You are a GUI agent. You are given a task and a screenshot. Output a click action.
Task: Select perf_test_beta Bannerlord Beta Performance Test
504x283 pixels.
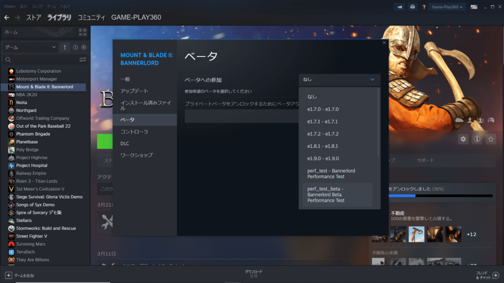pos(338,195)
